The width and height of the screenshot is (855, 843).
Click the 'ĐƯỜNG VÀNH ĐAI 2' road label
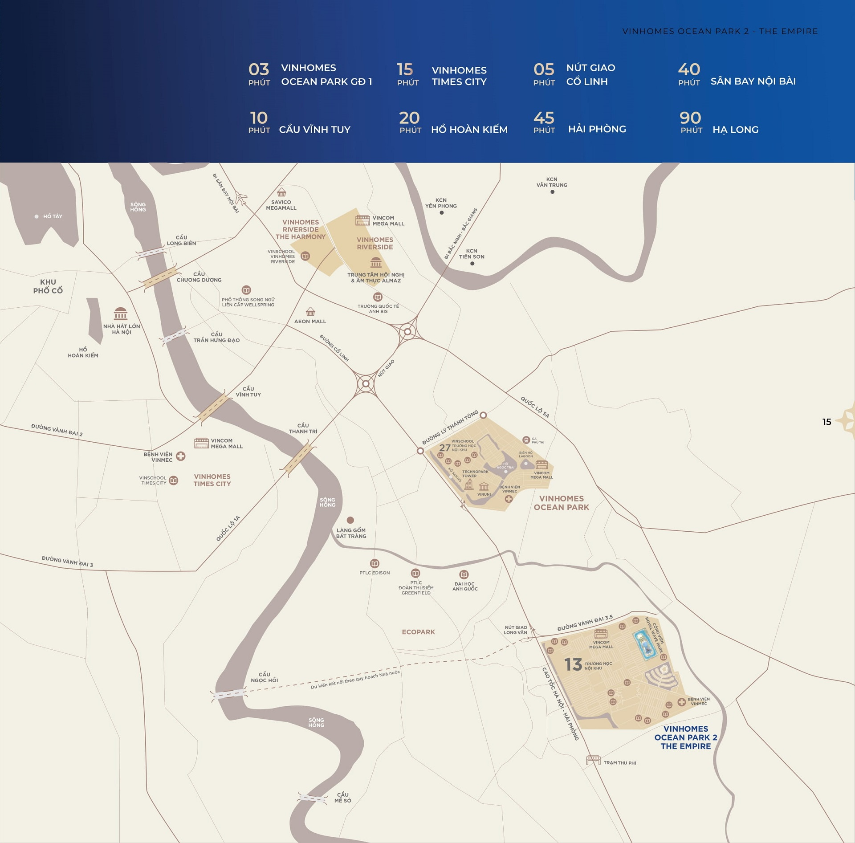[x=57, y=430]
